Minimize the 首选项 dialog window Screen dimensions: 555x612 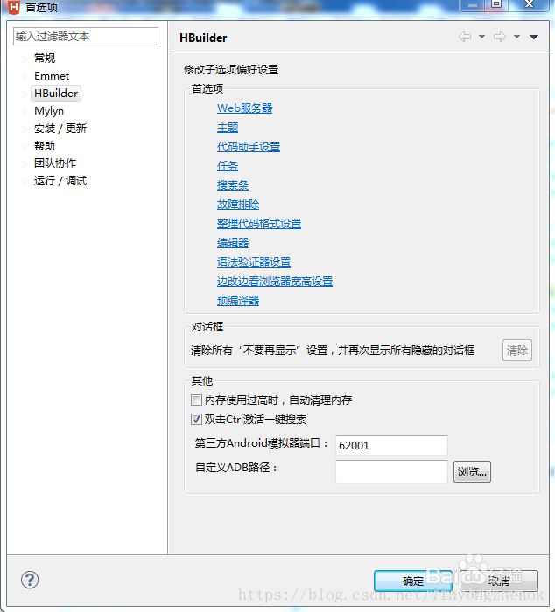[473, 4]
